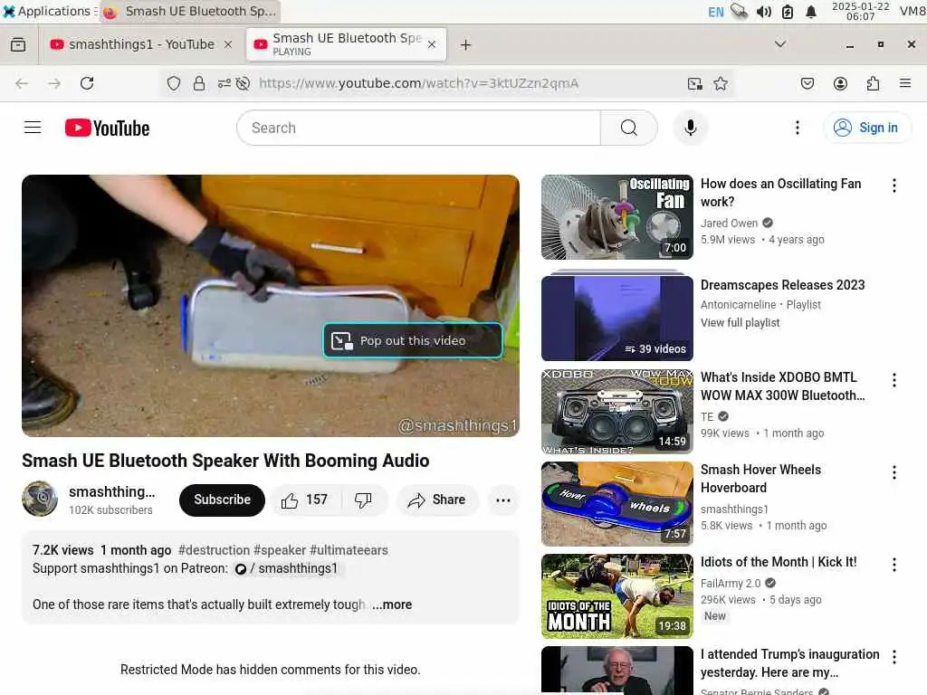The image size is (927, 695).
Task: Open YouTube settings three-dot menu
Action: pyautogui.click(x=797, y=128)
